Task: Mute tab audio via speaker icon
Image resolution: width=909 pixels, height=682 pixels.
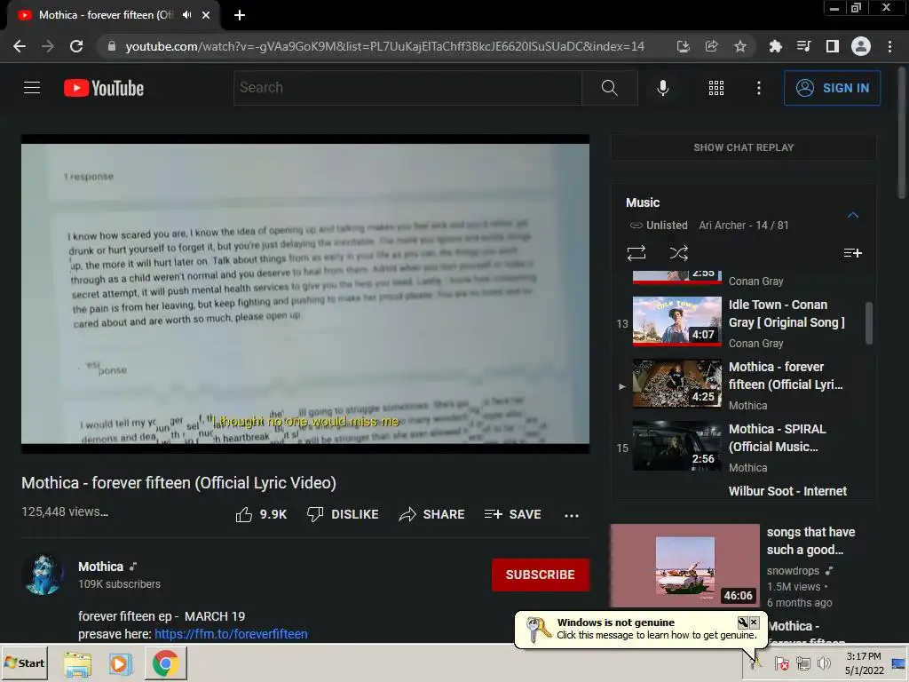Action: point(186,15)
